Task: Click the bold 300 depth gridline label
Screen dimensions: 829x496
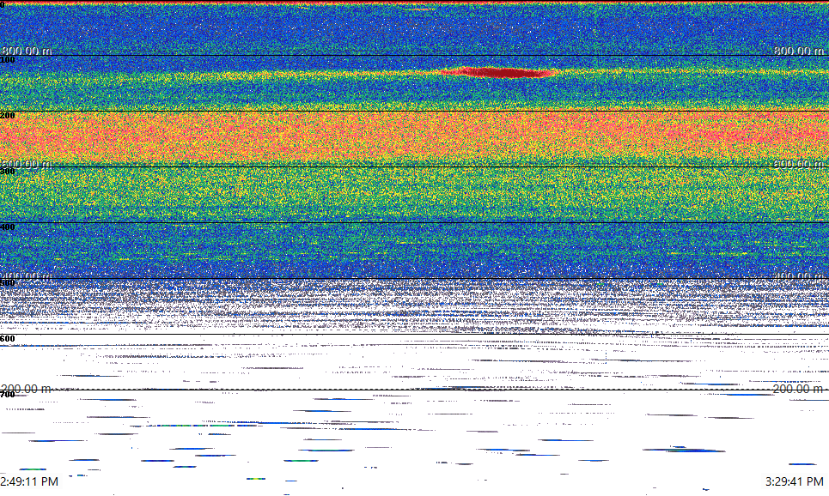Action: tap(8, 171)
